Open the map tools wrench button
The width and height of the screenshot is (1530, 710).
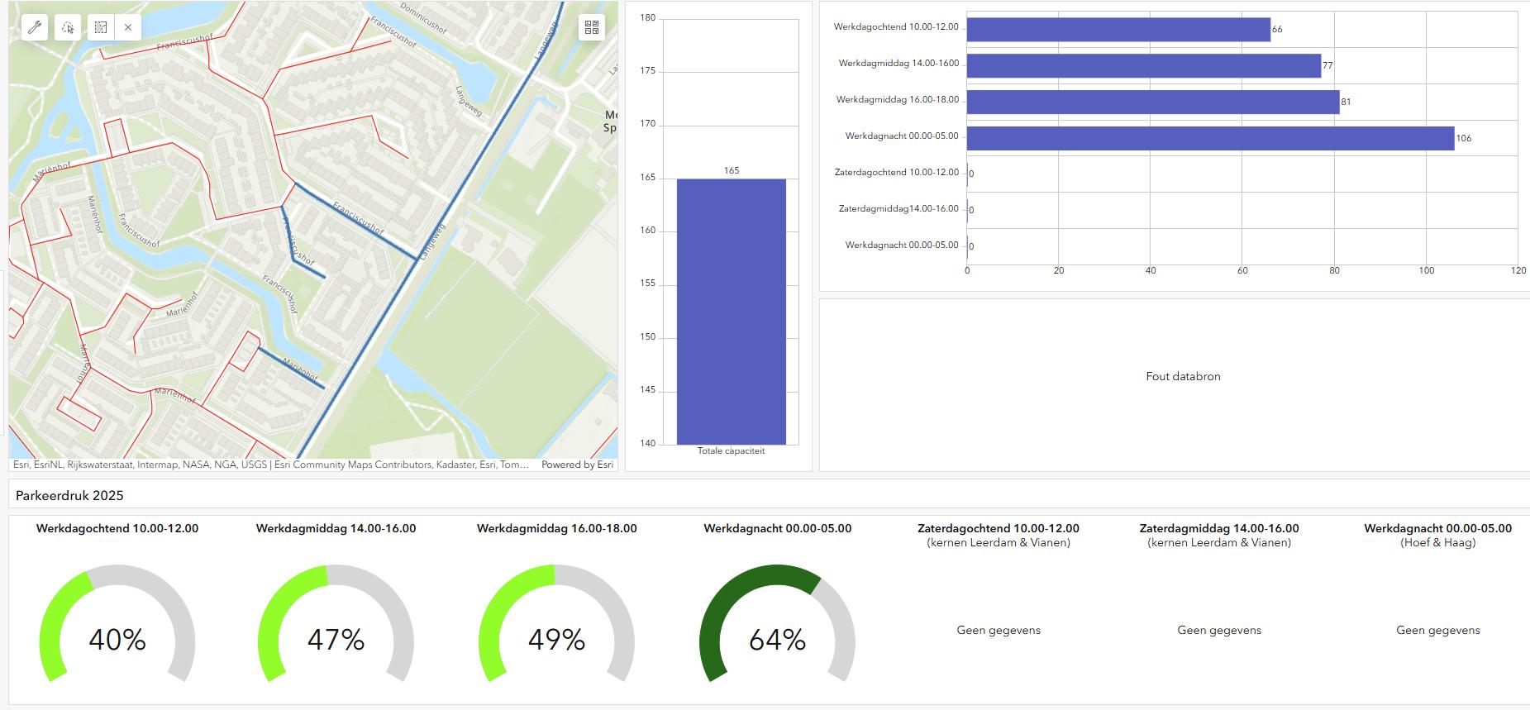(35, 27)
